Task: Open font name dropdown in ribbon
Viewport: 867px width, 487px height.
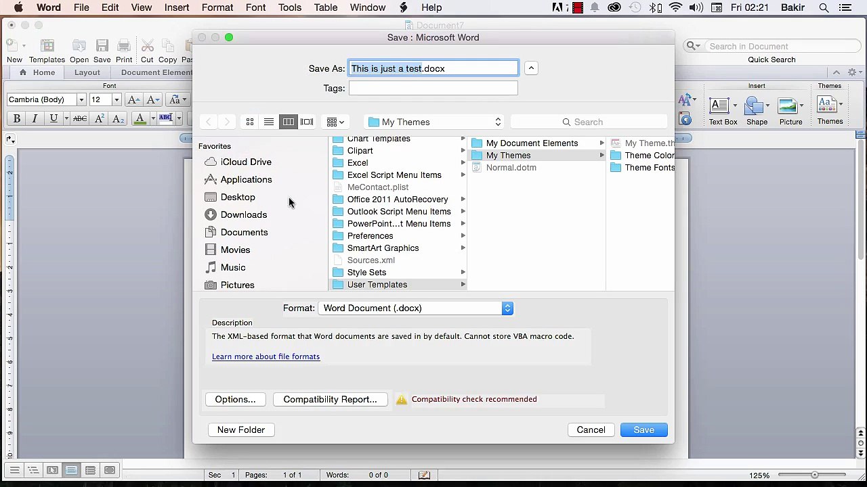Action: (81, 99)
